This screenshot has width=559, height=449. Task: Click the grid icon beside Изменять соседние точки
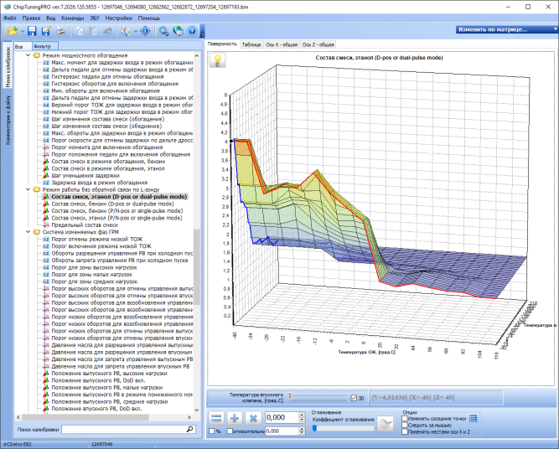click(x=473, y=418)
